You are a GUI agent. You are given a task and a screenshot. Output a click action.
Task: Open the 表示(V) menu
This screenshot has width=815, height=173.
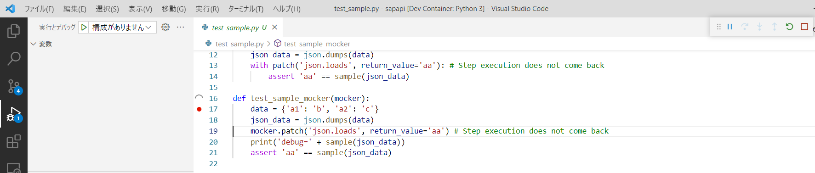tap(140, 9)
